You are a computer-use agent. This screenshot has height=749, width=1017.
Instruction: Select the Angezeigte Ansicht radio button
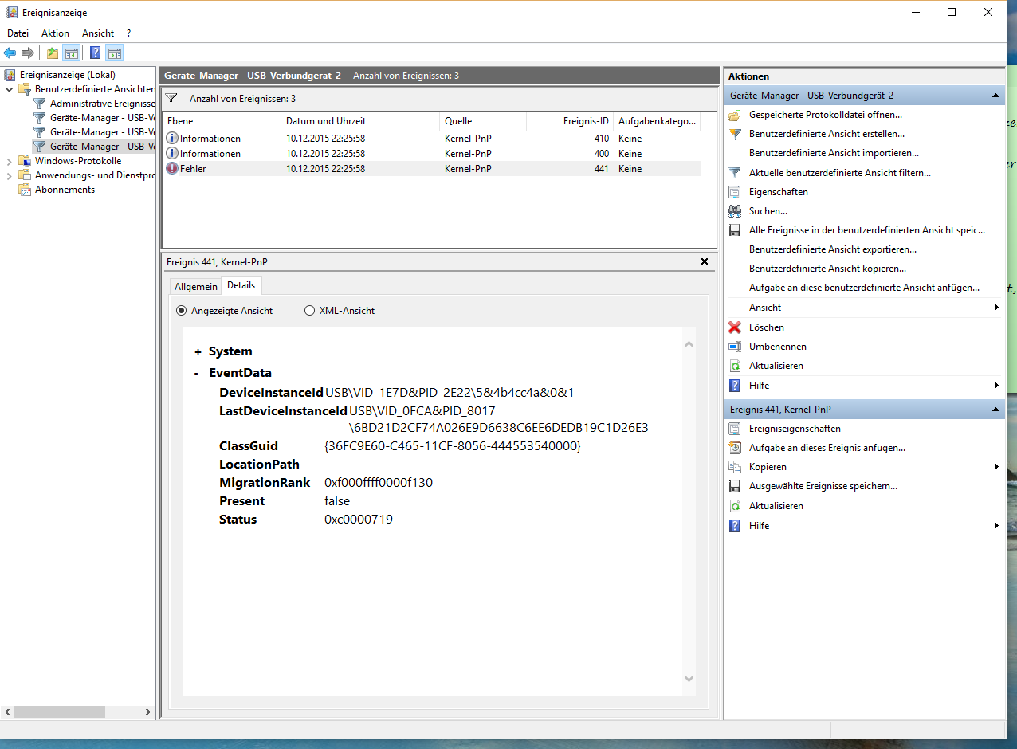182,311
